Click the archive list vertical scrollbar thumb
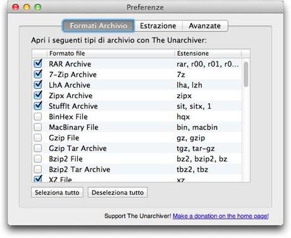291x238 pixels. click(x=245, y=74)
